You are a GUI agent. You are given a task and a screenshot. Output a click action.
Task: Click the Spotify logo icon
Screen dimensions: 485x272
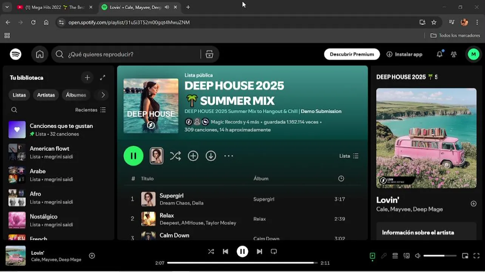[15, 54]
